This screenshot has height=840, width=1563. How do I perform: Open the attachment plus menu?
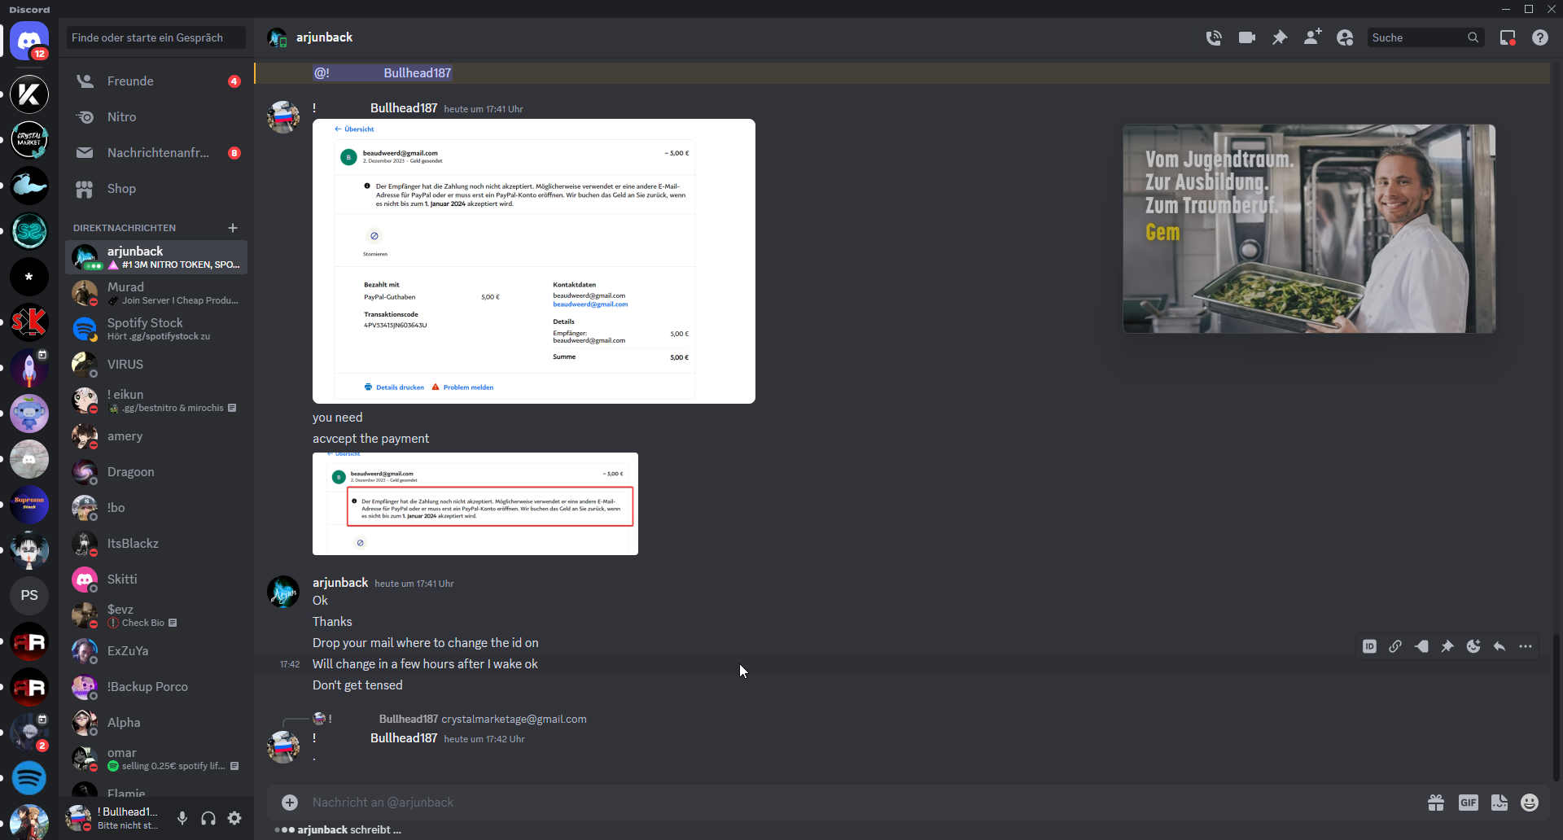point(290,803)
